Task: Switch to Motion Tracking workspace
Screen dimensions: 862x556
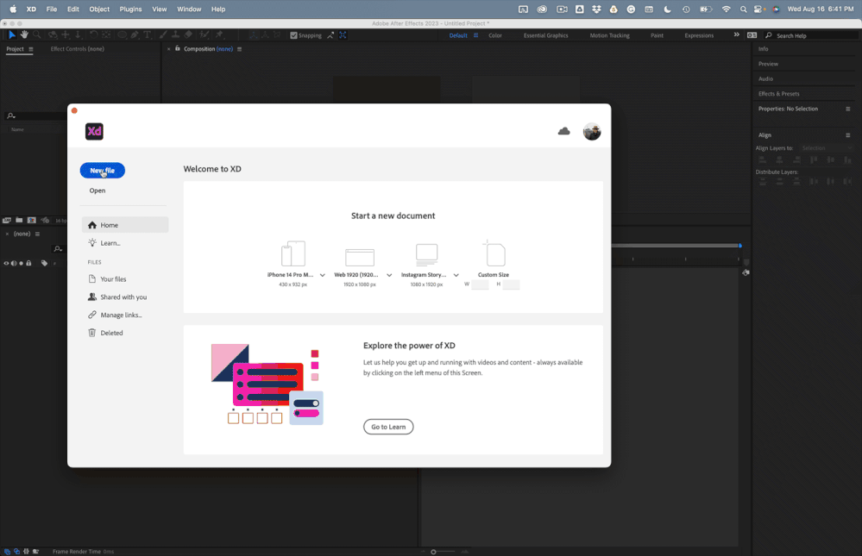Action: [609, 35]
